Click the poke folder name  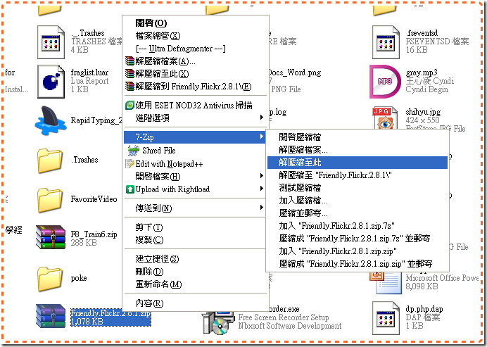tap(79, 278)
